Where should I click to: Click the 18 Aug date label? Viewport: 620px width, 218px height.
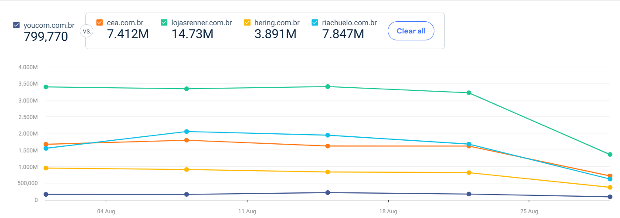point(388,211)
